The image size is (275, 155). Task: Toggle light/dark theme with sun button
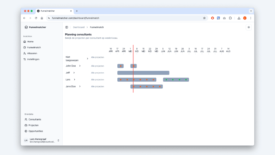249,27
